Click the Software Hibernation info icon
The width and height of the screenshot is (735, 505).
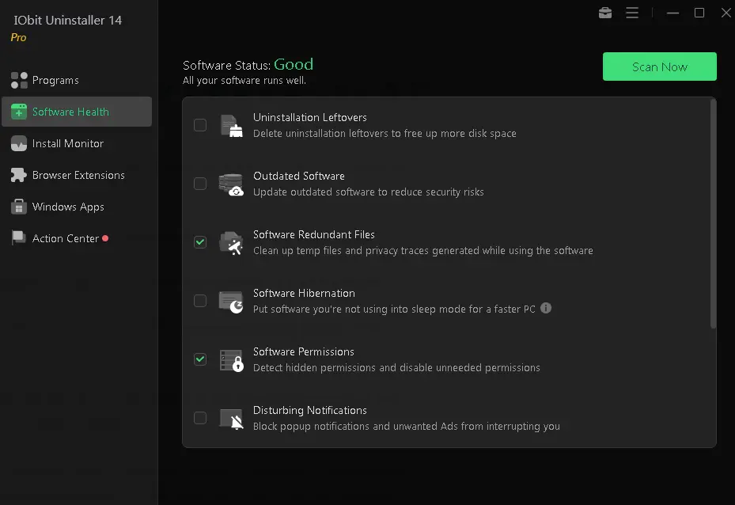click(546, 308)
